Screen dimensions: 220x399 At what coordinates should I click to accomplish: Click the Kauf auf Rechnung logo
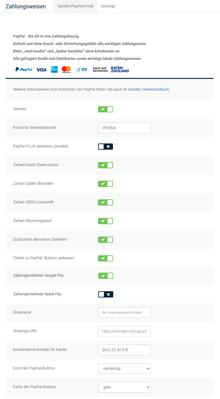(100, 70)
